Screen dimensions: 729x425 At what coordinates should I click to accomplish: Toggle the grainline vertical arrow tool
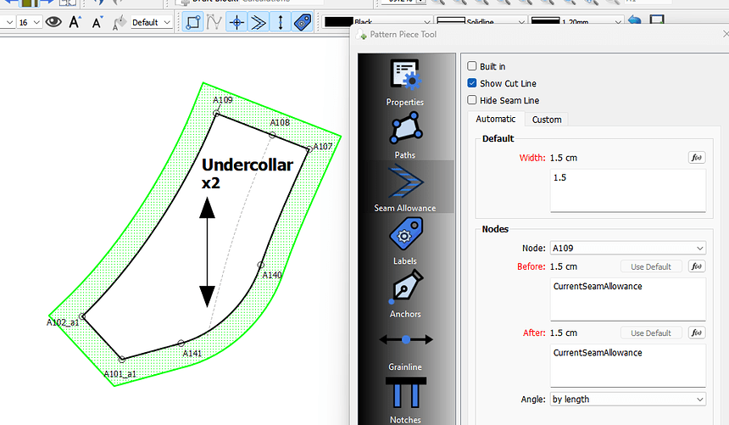[x=281, y=22]
